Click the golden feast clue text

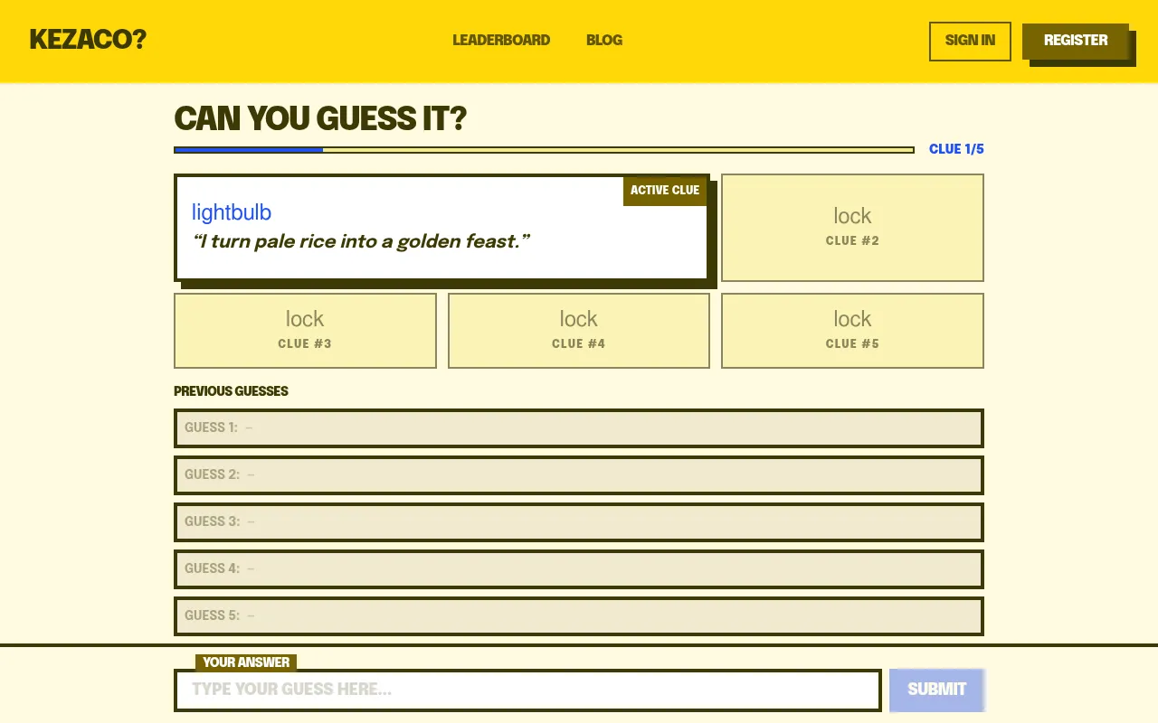point(360,241)
